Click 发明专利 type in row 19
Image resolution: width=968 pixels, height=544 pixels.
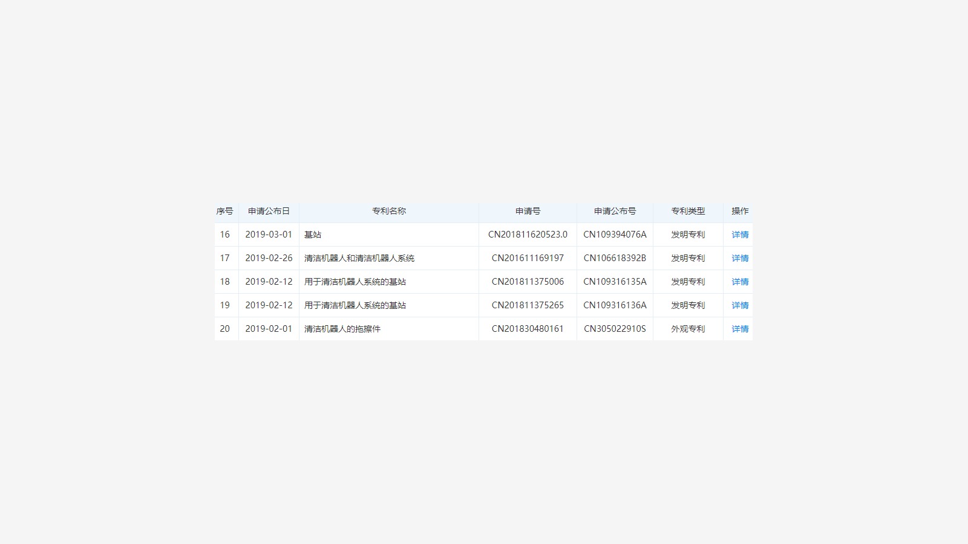click(x=688, y=305)
